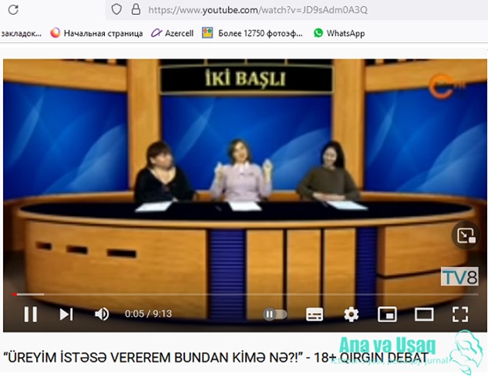Mute the video volume
The height and width of the screenshot is (382, 488).
[x=102, y=314]
